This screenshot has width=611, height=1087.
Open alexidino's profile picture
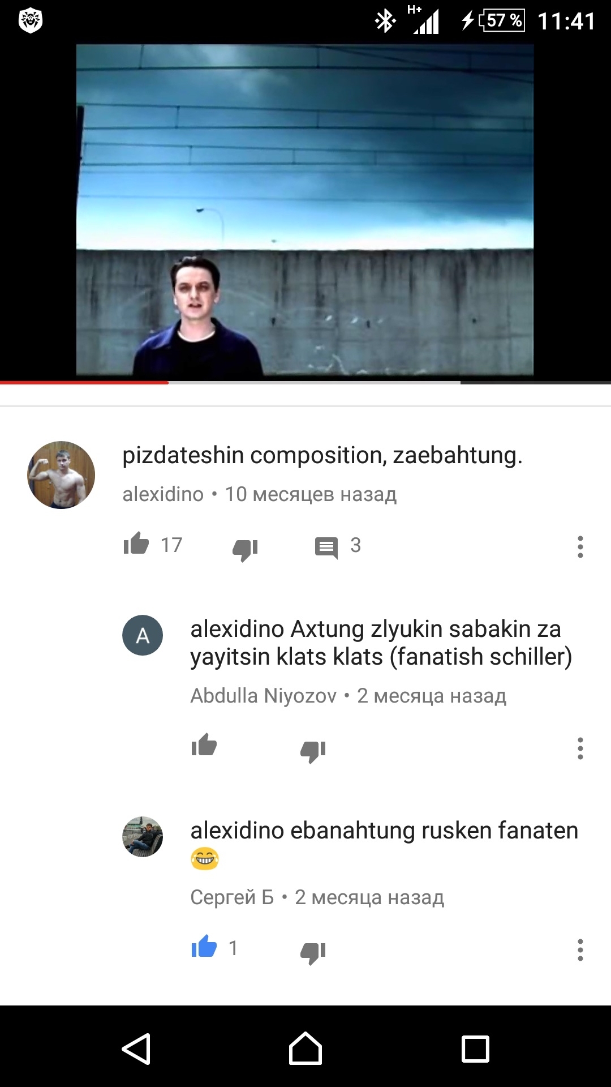61,475
